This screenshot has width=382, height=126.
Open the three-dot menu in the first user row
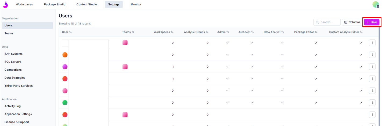372,43
